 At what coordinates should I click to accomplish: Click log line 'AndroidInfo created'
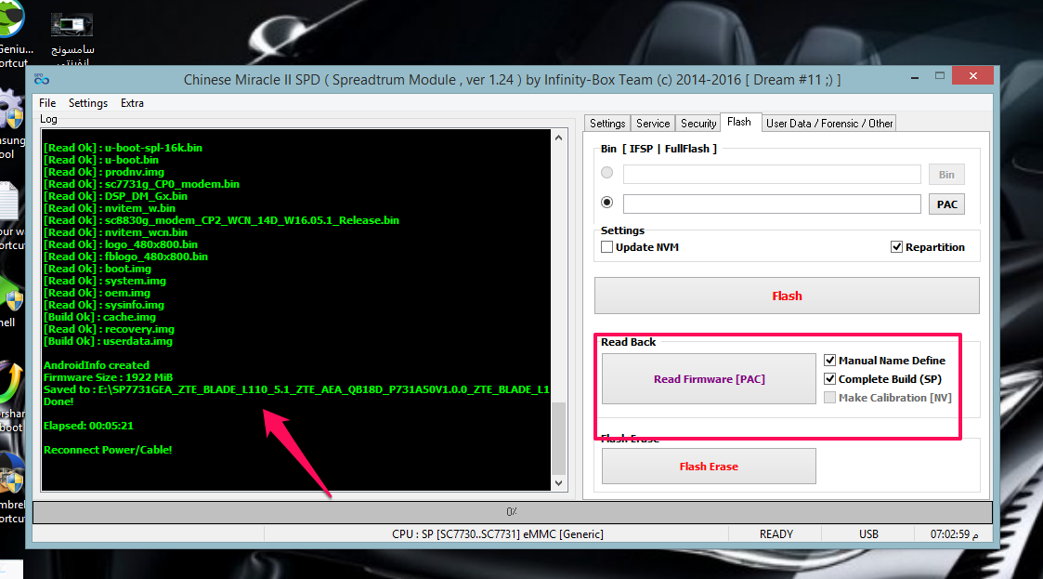[x=97, y=365]
